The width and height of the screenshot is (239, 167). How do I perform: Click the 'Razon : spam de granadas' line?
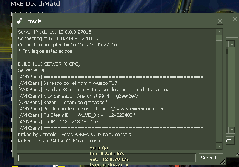(62, 103)
